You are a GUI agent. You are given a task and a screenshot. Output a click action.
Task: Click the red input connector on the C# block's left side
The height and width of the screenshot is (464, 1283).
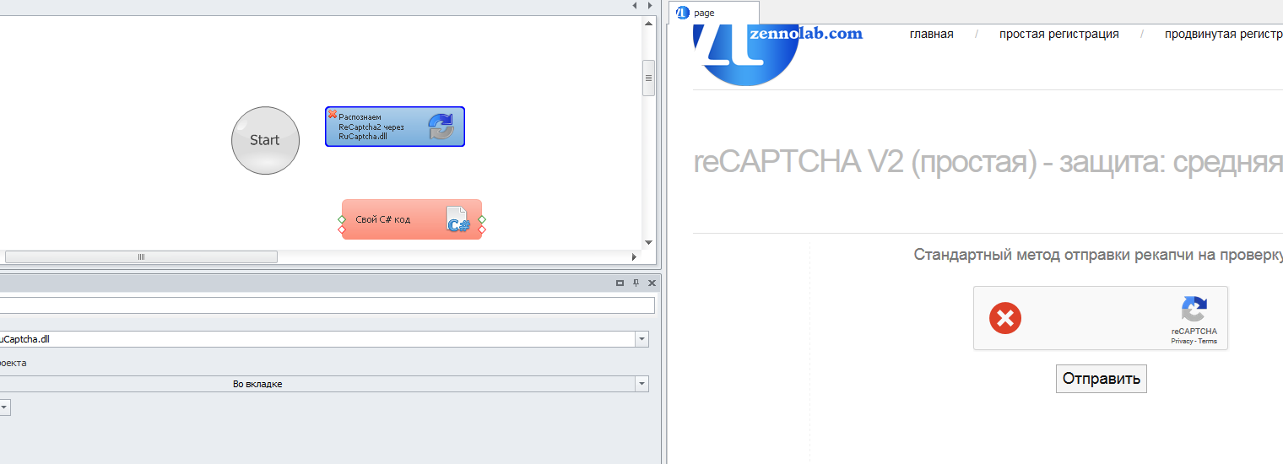point(342,229)
